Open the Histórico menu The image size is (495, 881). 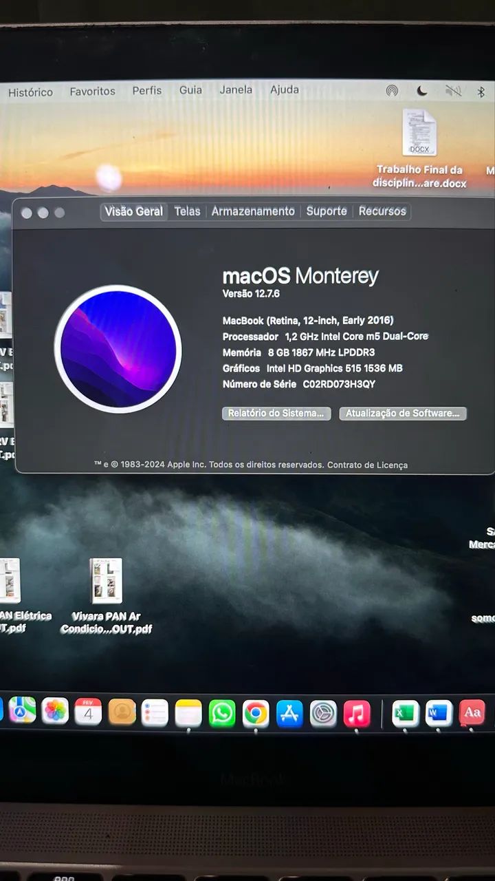point(30,92)
